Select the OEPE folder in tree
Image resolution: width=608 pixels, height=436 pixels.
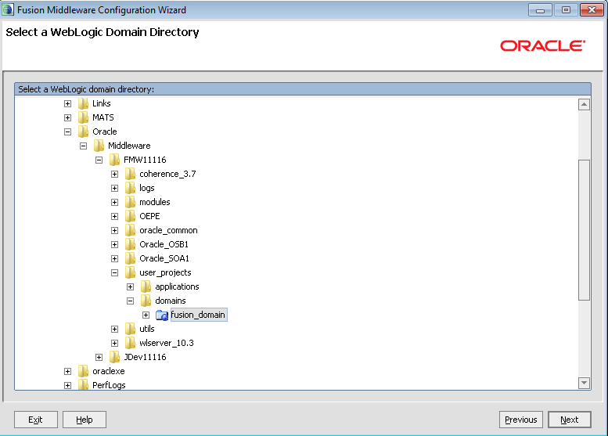point(149,216)
